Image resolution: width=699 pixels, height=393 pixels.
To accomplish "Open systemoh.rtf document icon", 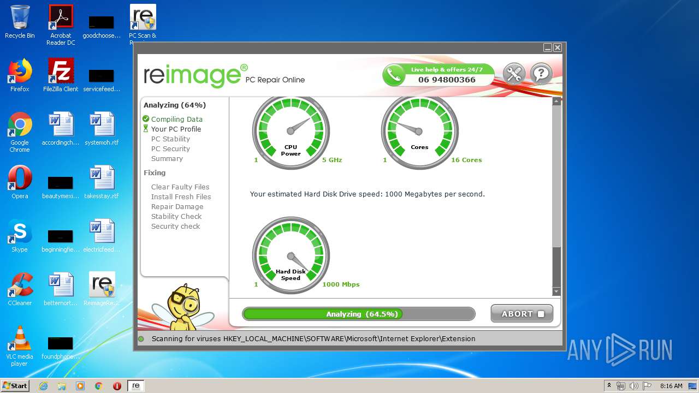I will (102, 129).
